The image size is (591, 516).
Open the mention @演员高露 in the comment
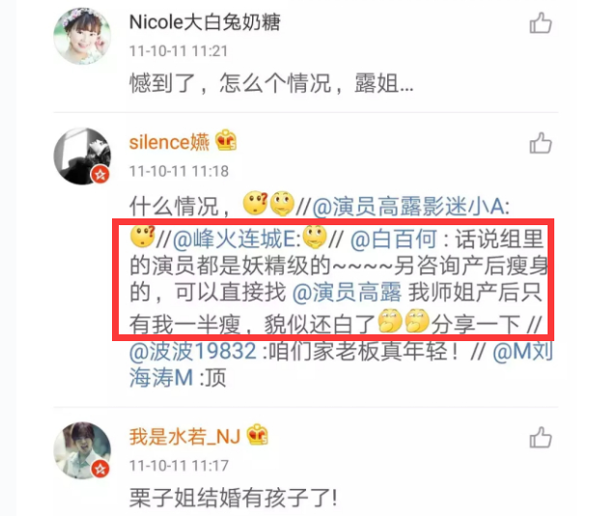347,293
